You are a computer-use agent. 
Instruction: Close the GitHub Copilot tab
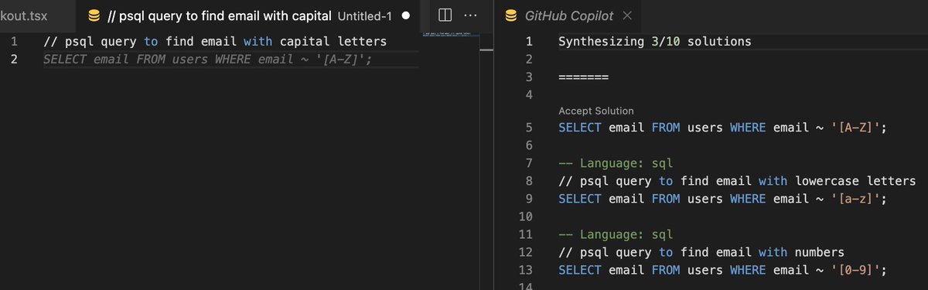(626, 15)
